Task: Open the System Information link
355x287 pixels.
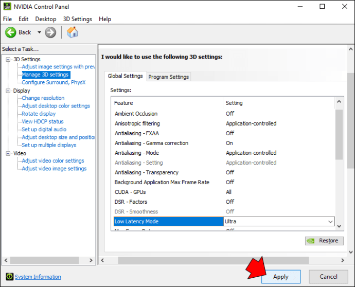Action: pos(38,277)
